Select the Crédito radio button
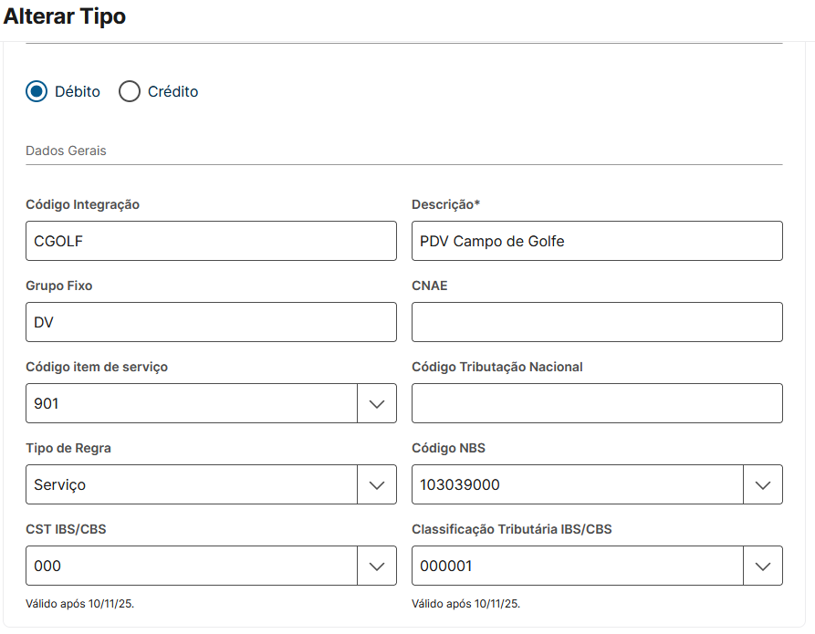Viewport: 815px width, 634px height. click(130, 91)
